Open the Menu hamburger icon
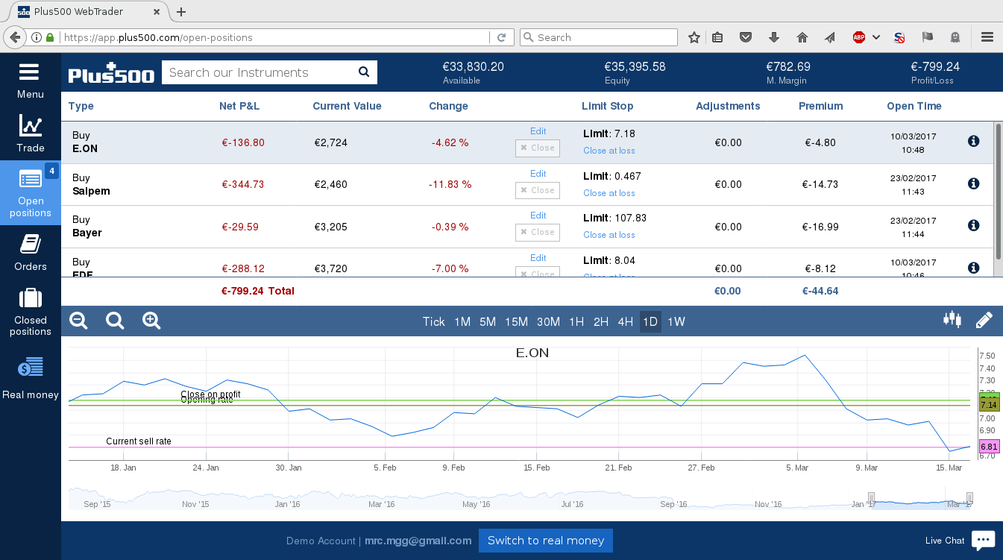Screen dimensions: 1003x560 (29, 72)
